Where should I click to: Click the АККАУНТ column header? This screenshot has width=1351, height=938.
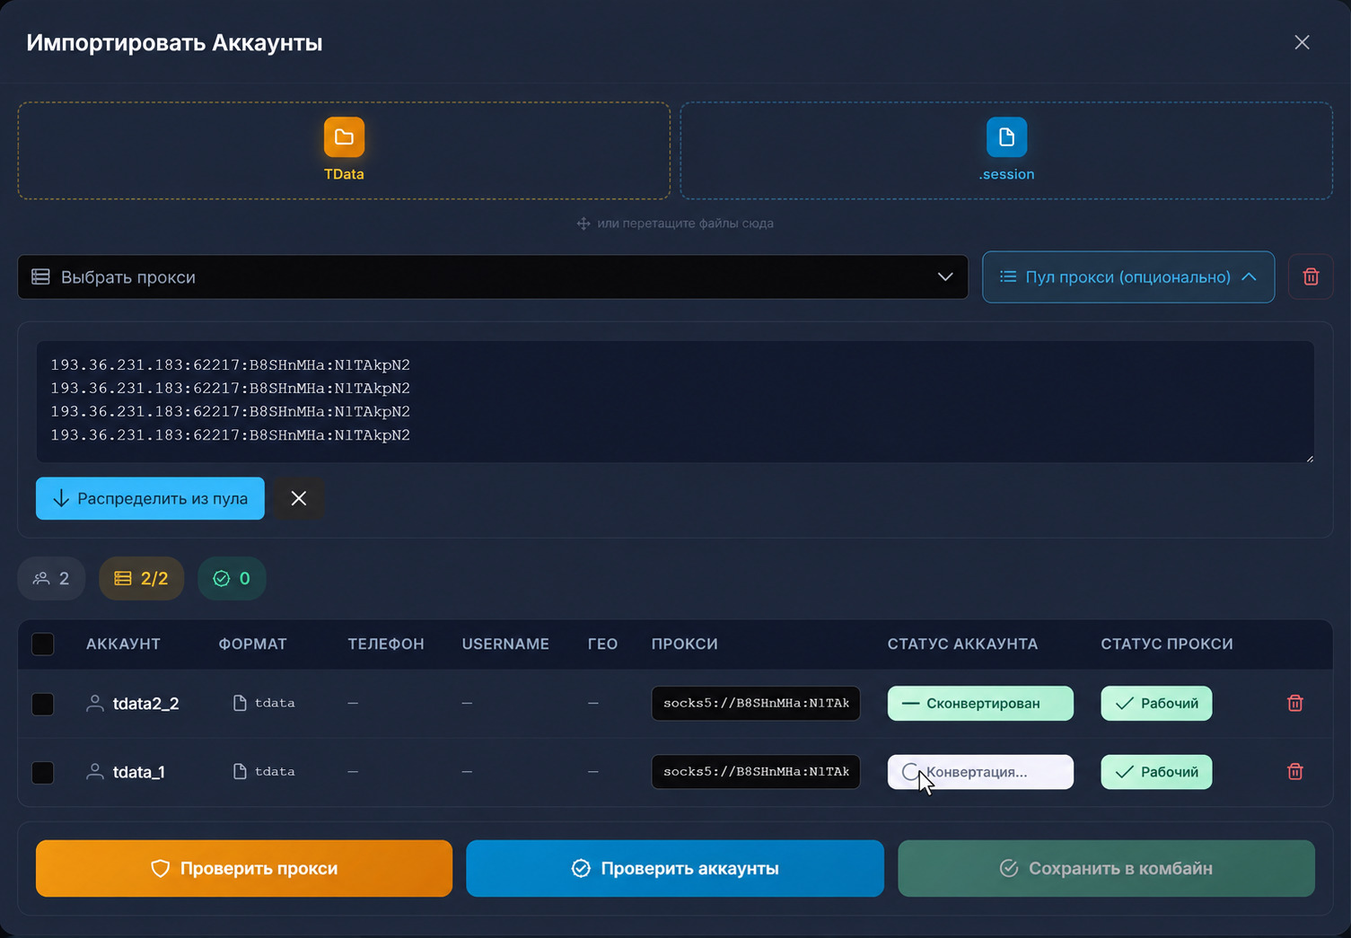(123, 644)
